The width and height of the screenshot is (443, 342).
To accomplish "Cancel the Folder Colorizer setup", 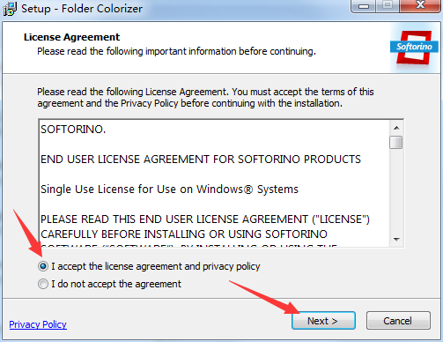I will 398,321.
